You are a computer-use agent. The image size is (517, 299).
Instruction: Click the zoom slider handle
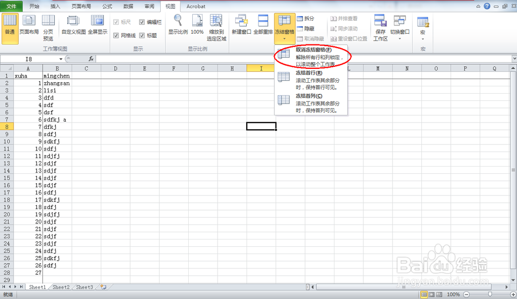tap(490, 294)
